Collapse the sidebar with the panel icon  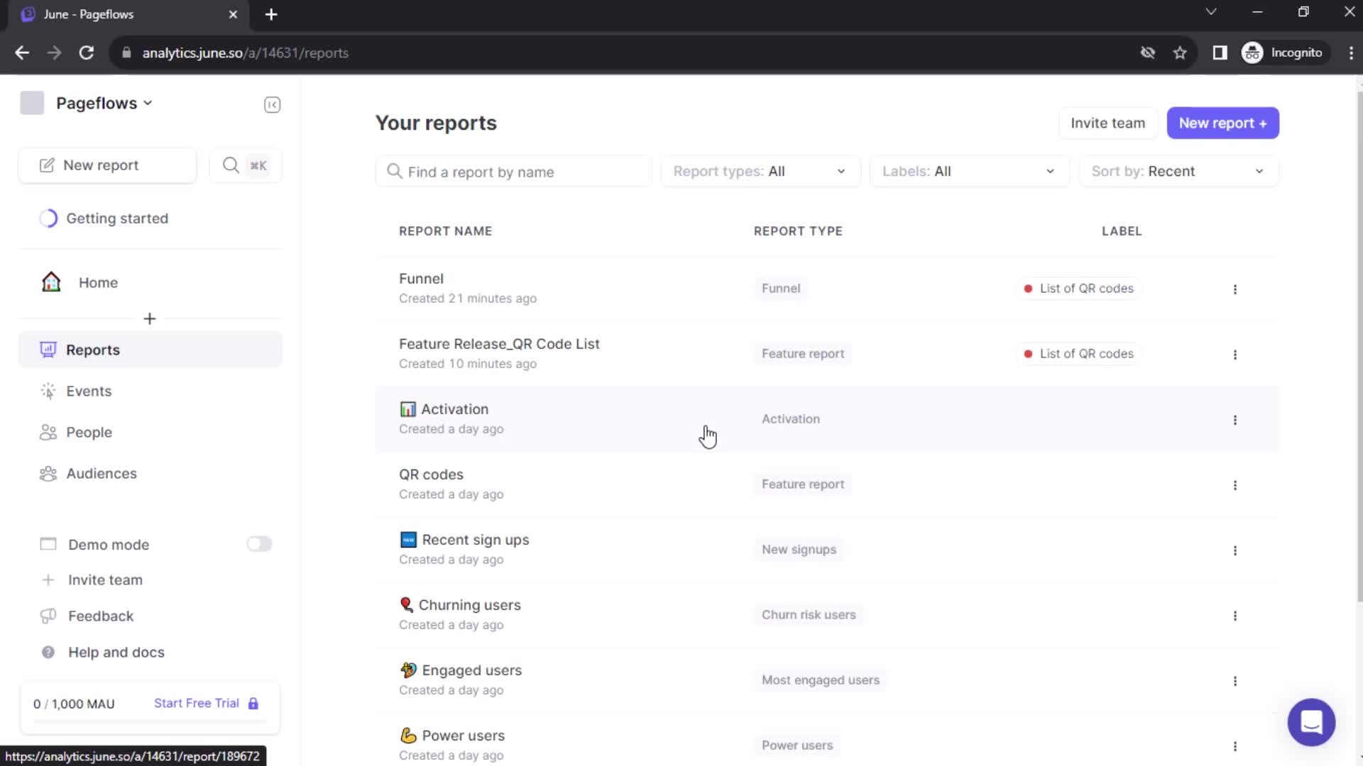click(272, 105)
